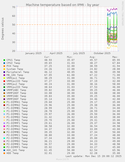Click the 'Last update' timestamp line
Screen dimensions: 125x162
point(94,156)
